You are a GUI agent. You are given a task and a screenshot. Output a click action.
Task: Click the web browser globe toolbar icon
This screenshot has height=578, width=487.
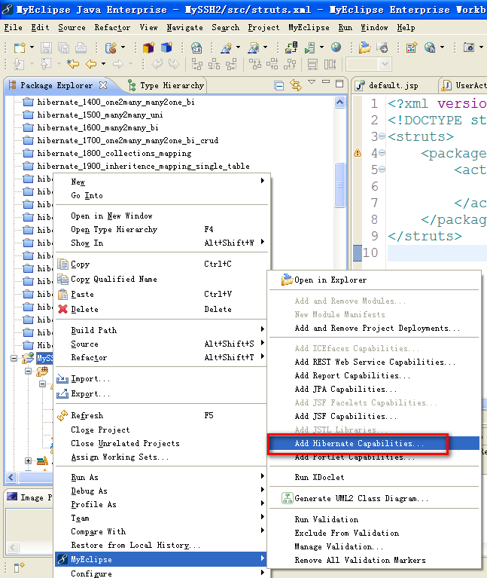click(x=336, y=47)
